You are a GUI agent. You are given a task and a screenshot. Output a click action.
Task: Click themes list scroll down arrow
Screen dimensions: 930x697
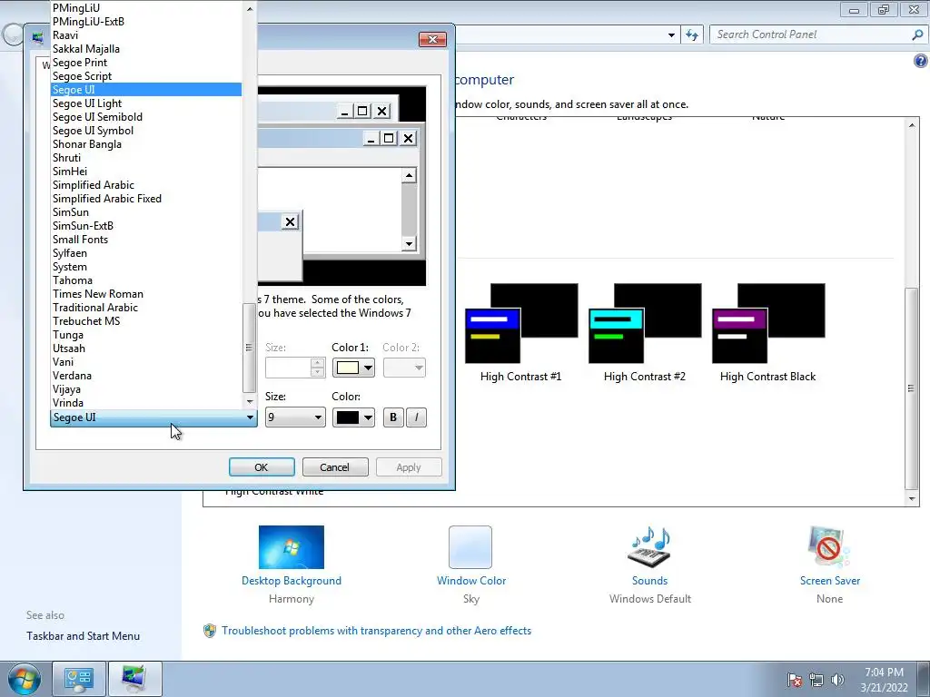[x=912, y=499]
